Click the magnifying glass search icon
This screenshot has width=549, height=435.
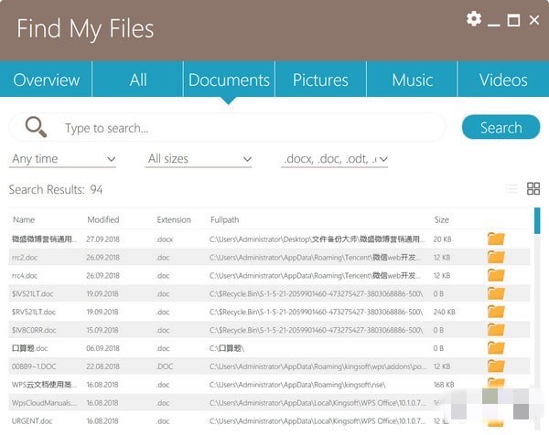36,127
